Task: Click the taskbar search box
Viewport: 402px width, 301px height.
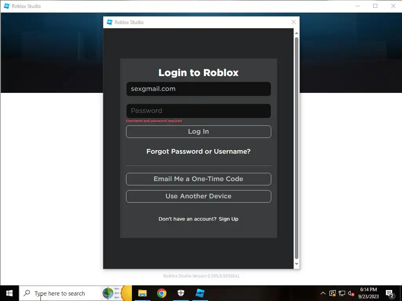Action: click(75, 293)
